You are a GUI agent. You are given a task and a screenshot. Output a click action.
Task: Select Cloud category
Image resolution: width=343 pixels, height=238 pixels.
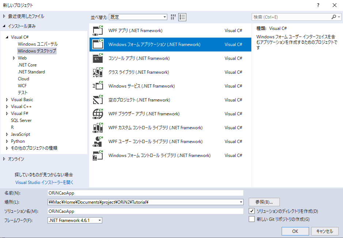click(23, 79)
